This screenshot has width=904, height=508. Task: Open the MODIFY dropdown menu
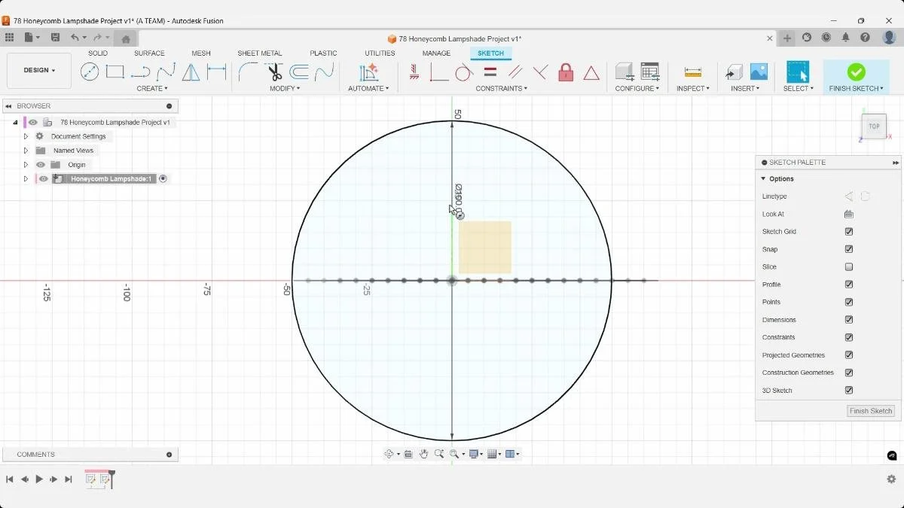[x=285, y=89]
